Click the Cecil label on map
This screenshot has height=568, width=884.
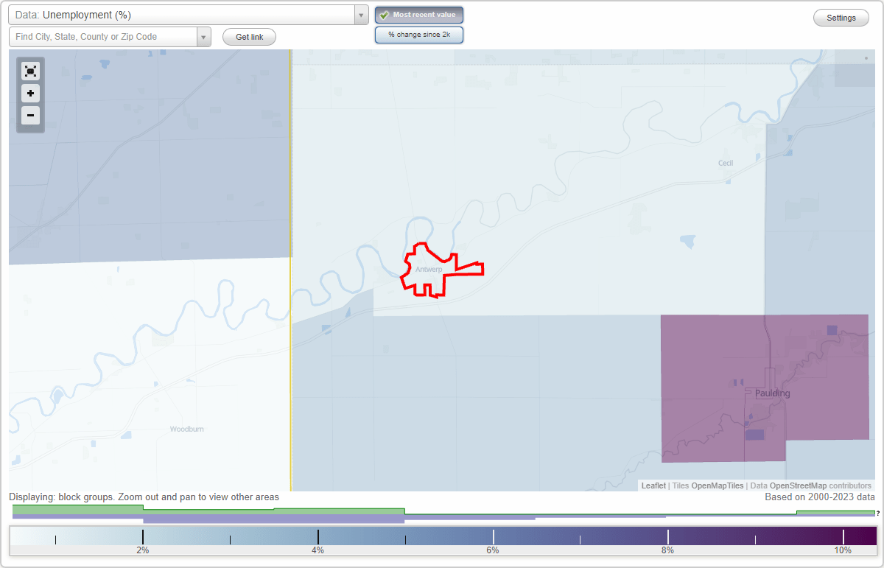[726, 163]
